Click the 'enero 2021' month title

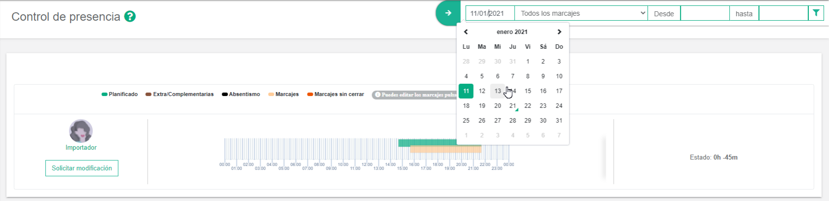(512, 32)
